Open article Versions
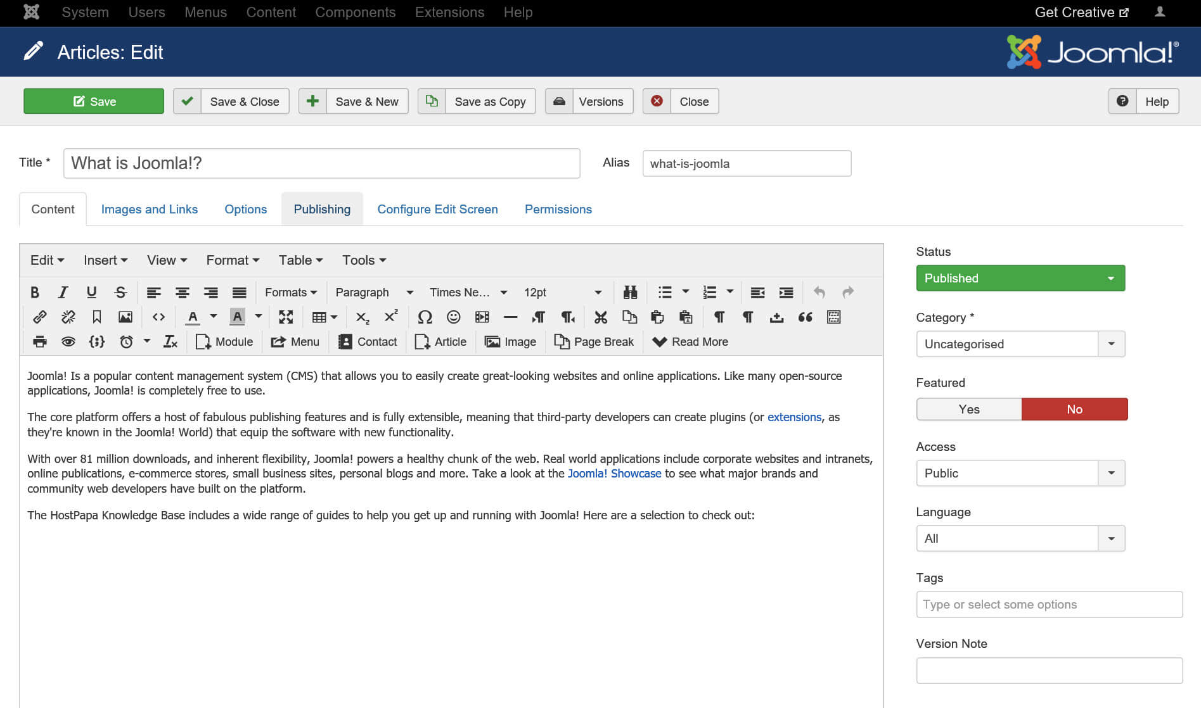Screen dimensions: 1201x708 coord(589,101)
